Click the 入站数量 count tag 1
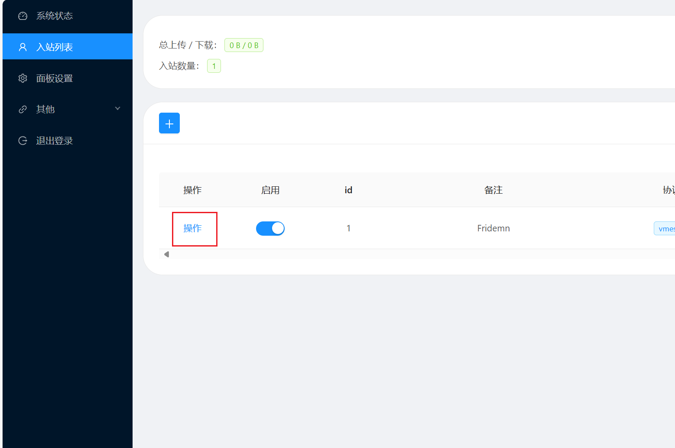Screen dimensions: 675x448 214,66
